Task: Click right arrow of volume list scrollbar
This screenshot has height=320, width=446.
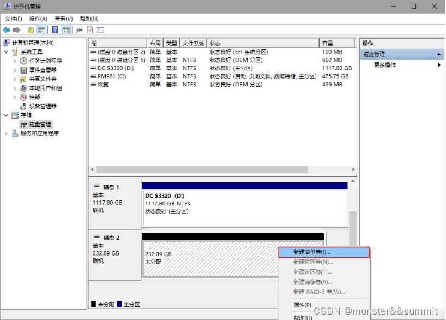Action: [353, 169]
